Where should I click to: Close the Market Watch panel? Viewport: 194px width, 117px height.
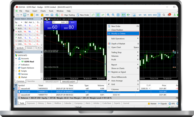click(x=42, y=19)
